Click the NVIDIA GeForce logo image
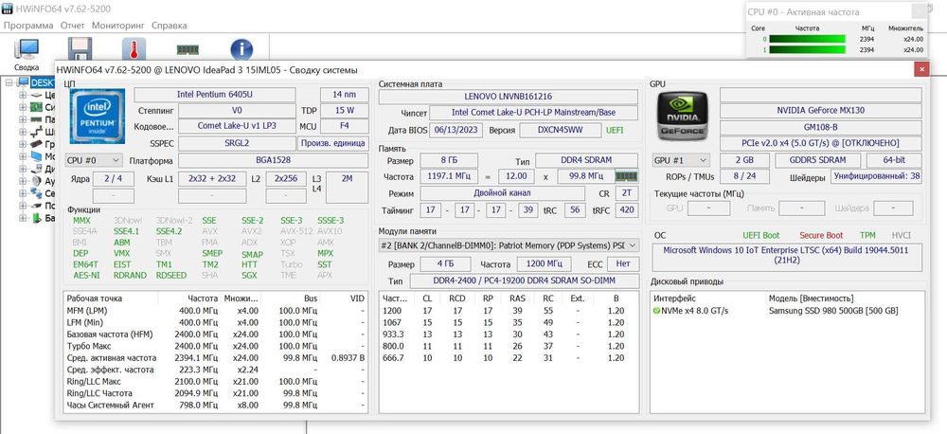Viewport: 947px width, 434px height. click(682, 118)
